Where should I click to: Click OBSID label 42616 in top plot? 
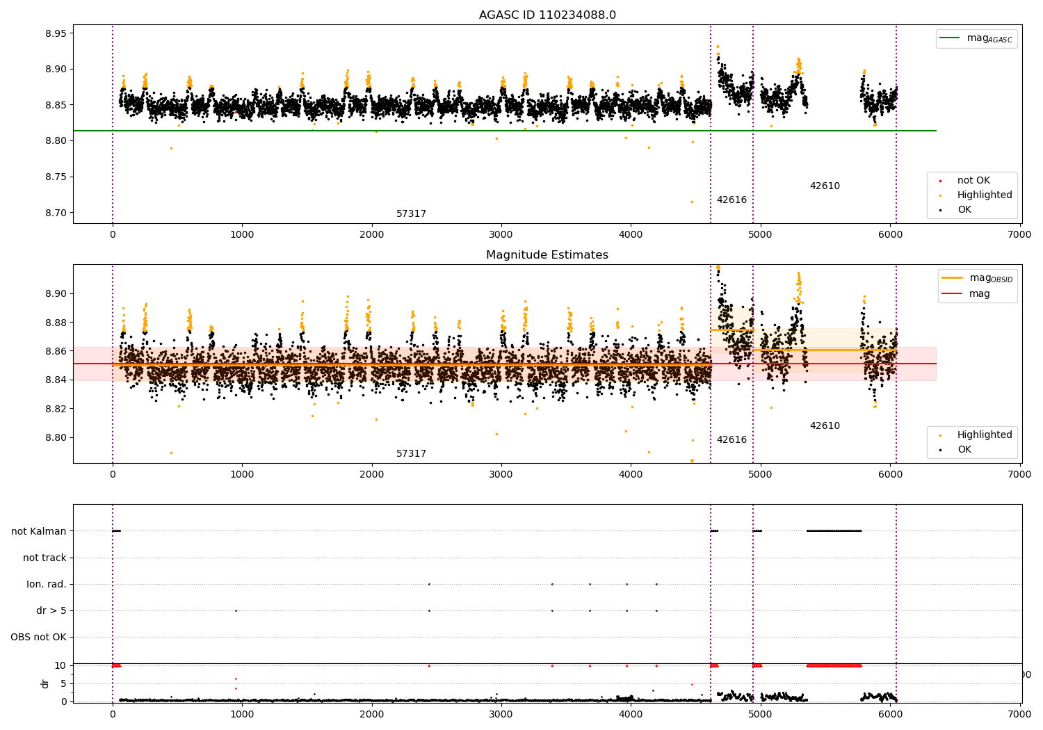coord(731,200)
